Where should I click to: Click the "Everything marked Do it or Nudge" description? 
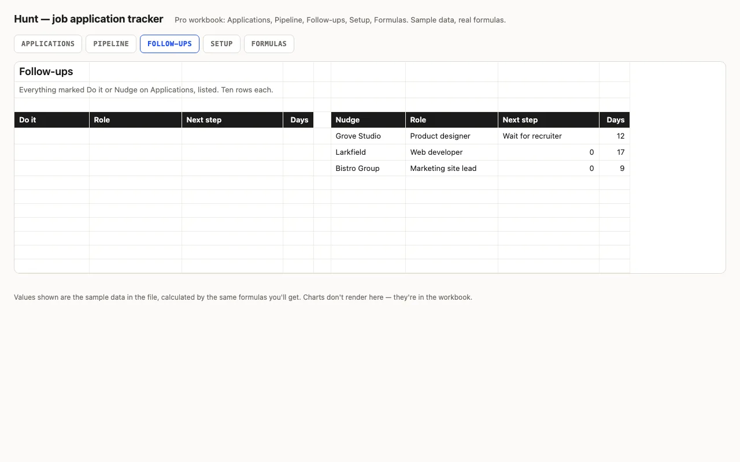[x=146, y=90]
